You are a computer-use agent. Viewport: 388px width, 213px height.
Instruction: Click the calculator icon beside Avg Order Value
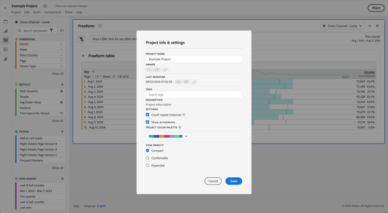pyautogui.click(x=62, y=102)
